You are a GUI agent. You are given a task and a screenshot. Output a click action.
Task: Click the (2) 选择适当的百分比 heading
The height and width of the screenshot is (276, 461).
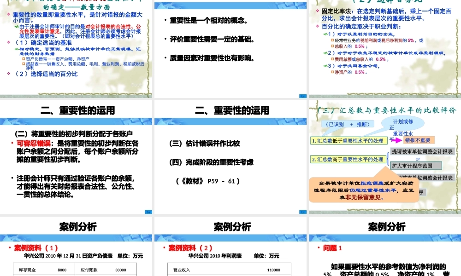tap(46, 74)
